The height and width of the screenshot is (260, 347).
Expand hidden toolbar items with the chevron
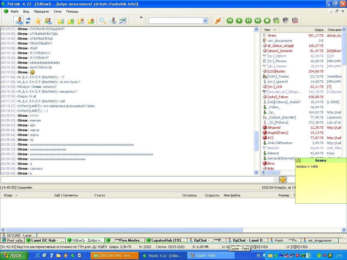click(x=141, y=17)
